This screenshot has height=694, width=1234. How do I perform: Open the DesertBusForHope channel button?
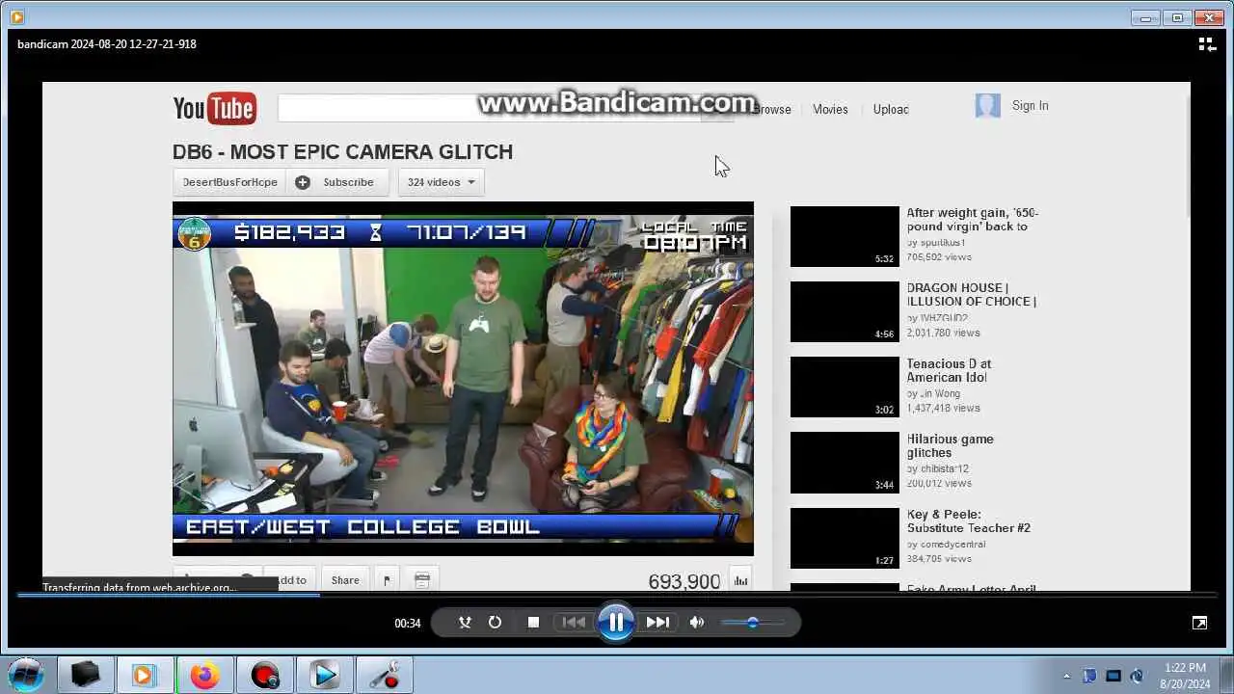229,182
